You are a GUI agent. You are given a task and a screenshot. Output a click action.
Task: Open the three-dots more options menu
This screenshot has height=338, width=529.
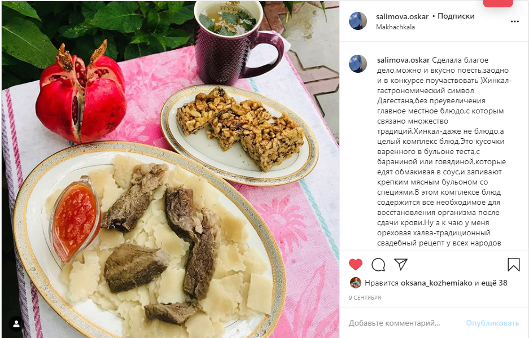(514, 21)
